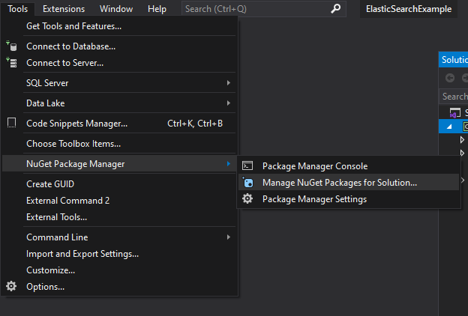468x316 pixels.
Task: Open Import and Export Settings
Action: tap(119, 254)
